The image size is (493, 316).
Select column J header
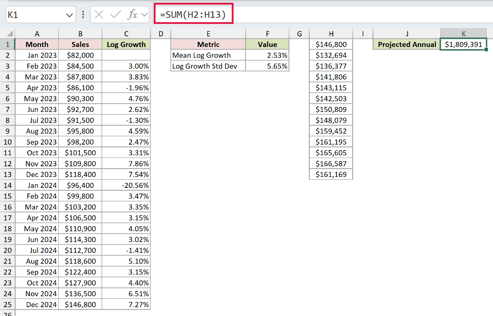coord(407,34)
